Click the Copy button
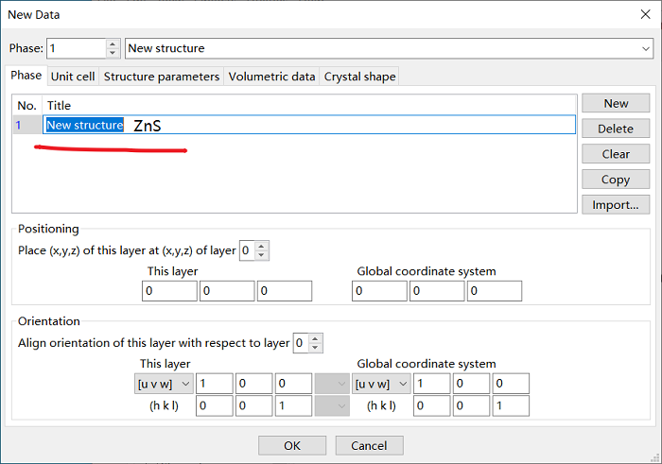The height and width of the screenshot is (464, 662). point(616,180)
